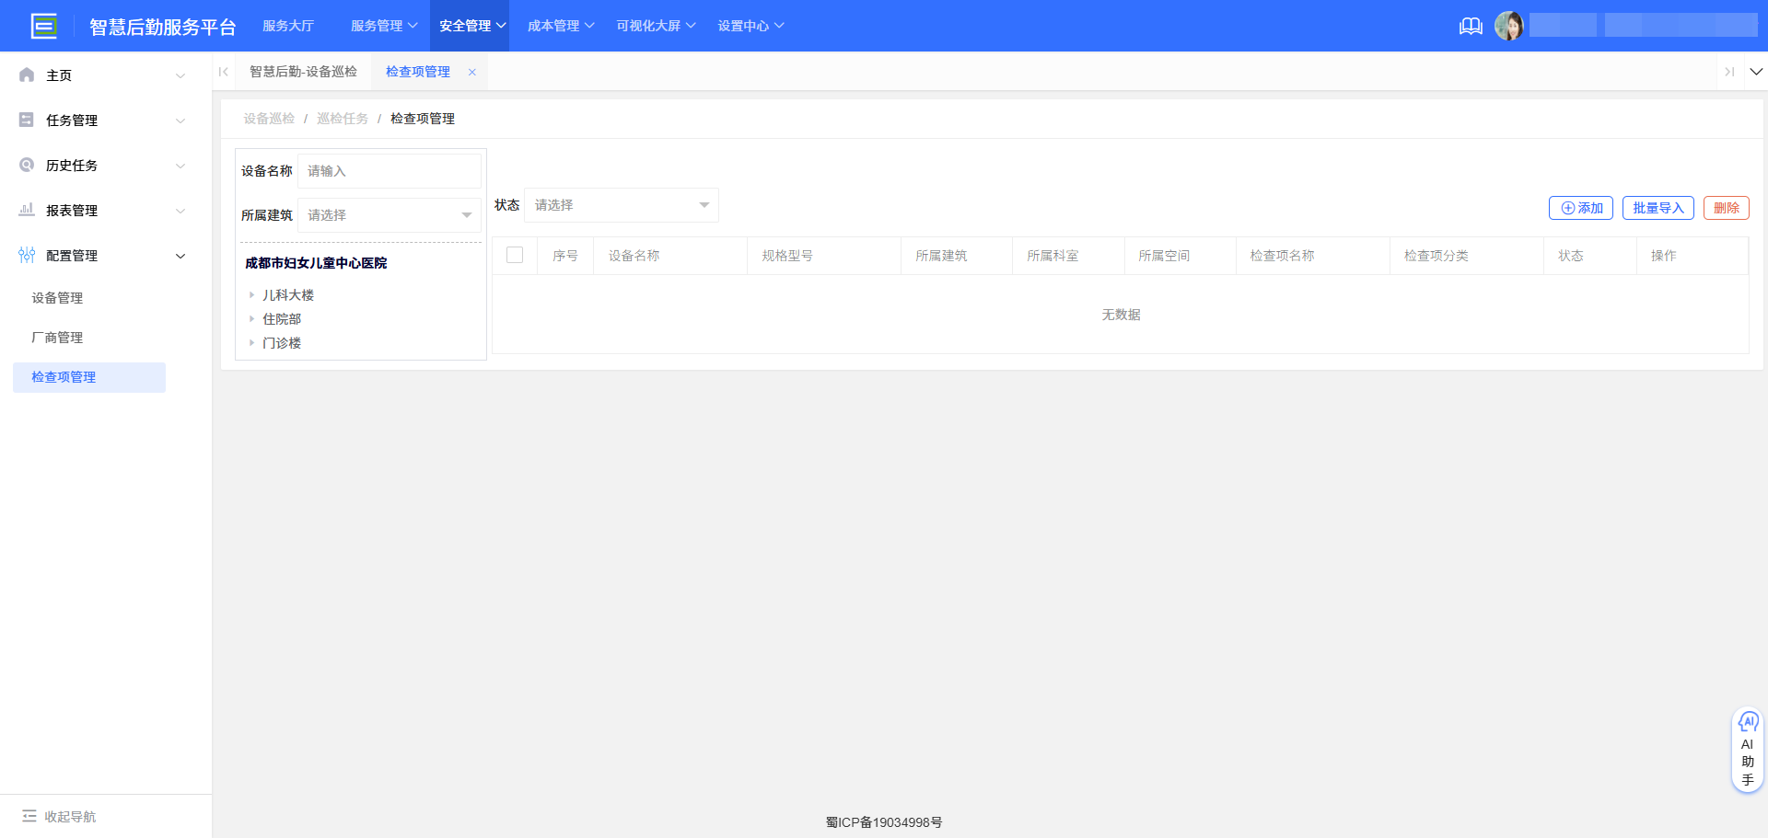The height and width of the screenshot is (838, 1768).
Task: Open 历史任务 from the sidebar
Action: click(70, 165)
